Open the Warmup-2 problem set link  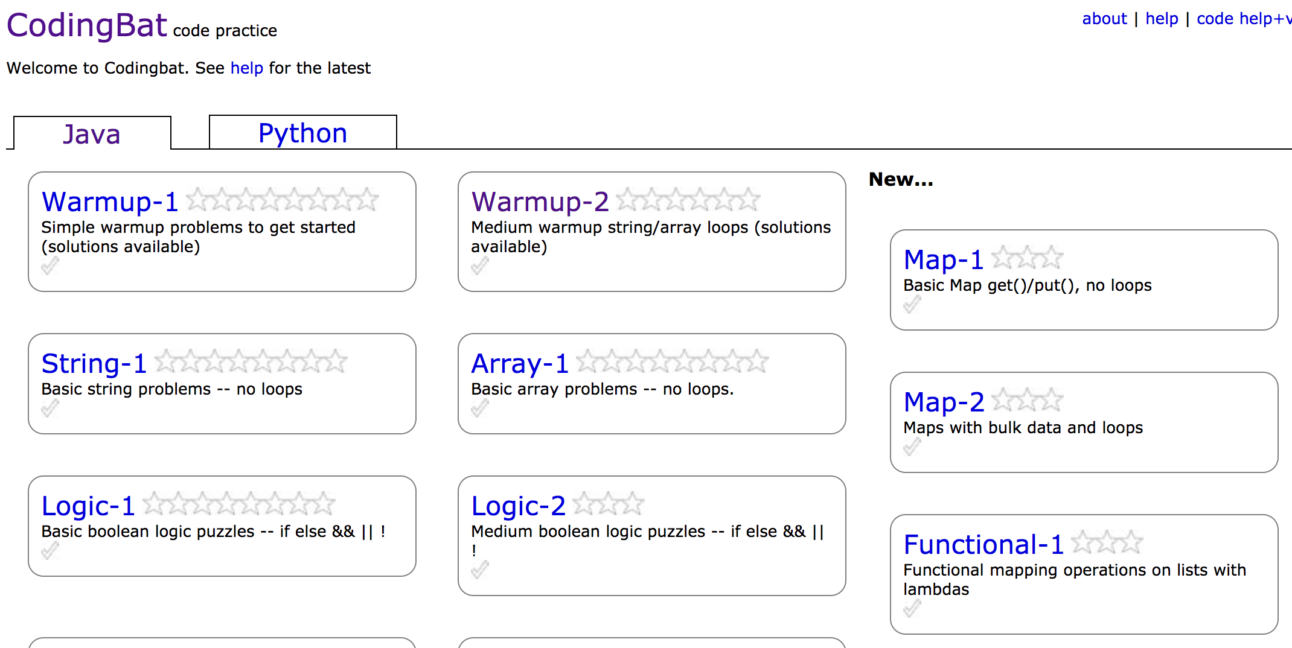[540, 202]
